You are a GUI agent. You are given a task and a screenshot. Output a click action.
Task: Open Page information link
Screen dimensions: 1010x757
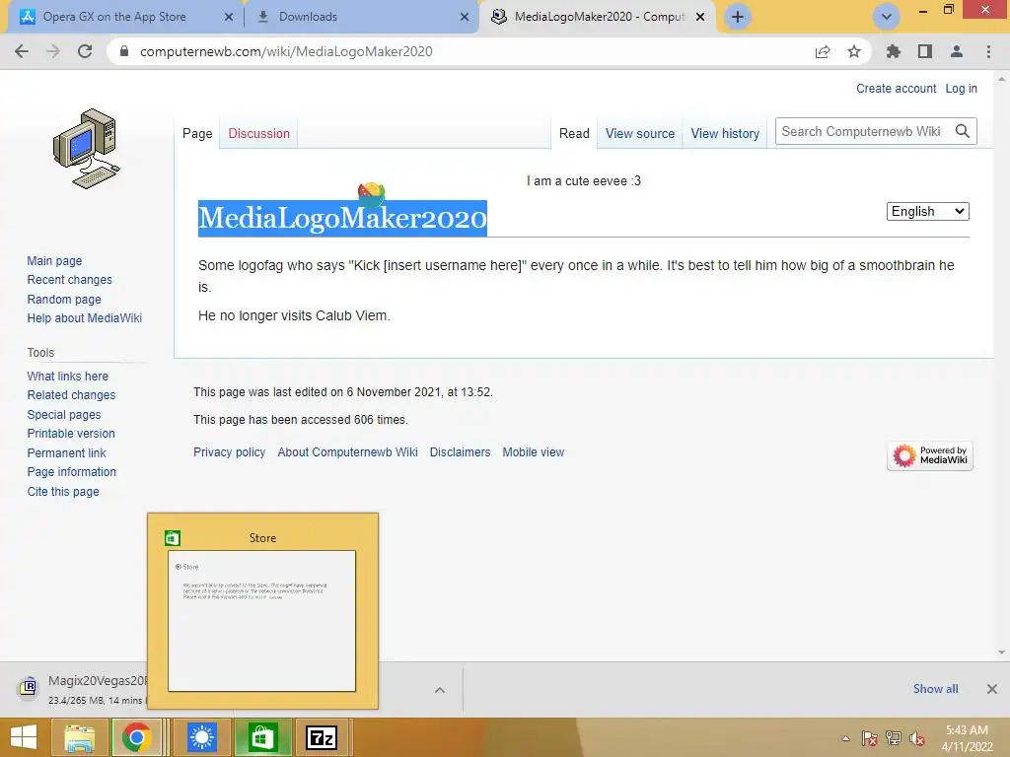pyautogui.click(x=71, y=472)
